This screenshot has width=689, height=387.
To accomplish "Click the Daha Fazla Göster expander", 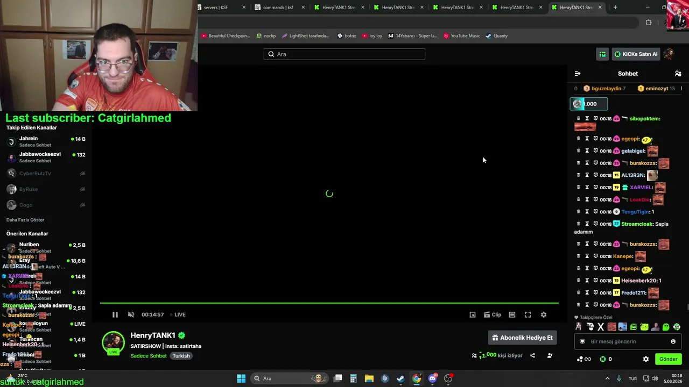I will [25, 220].
